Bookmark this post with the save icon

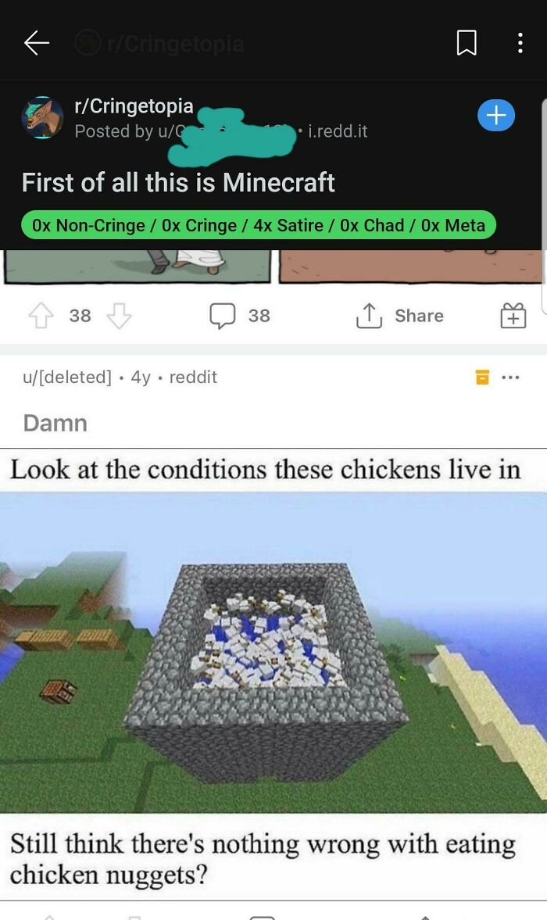point(466,43)
